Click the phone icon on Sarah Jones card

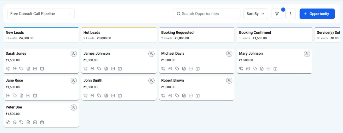click(8, 69)
